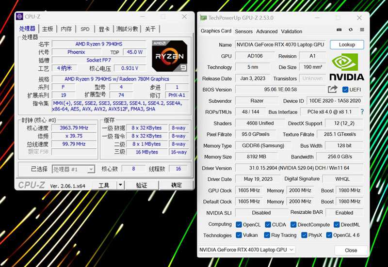The height and width of the screenshot is (267, 388).
Task: Click the Release Date Jan 3, 2023 value
Action: point(253,79)
